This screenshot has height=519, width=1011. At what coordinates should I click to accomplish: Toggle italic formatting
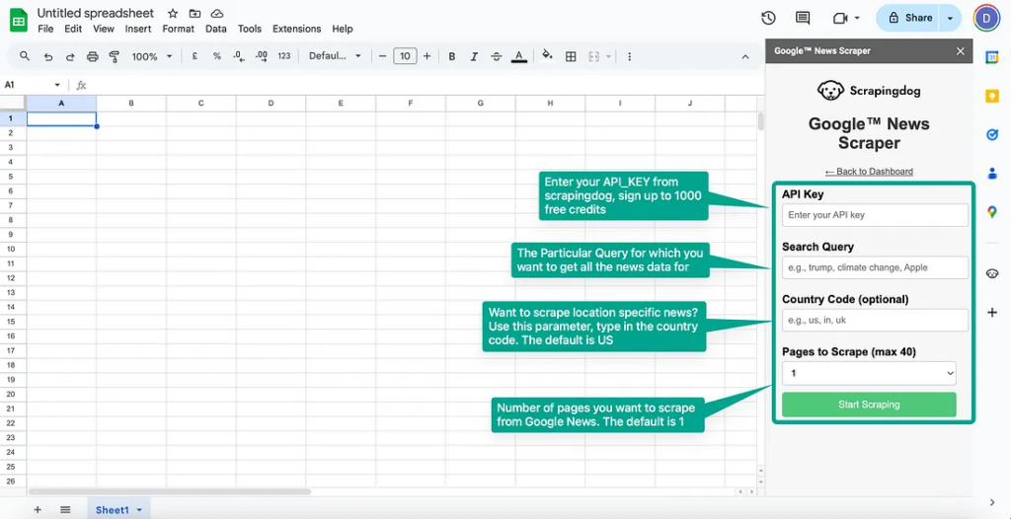(474, 57)
